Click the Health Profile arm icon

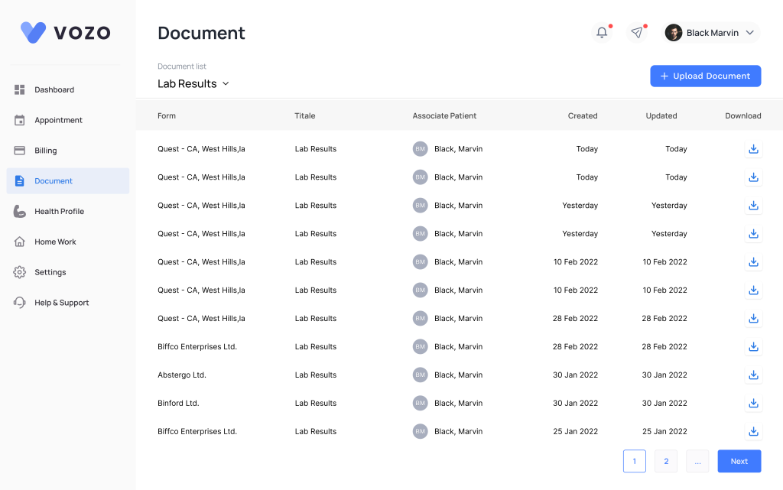(x=20, y=212)
